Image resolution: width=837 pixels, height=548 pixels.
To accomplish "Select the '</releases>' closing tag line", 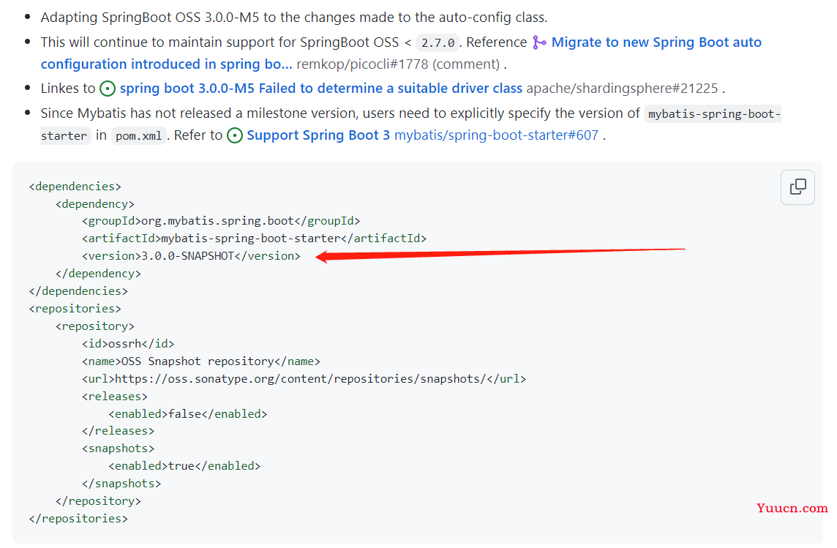I will tap(118, 431).
